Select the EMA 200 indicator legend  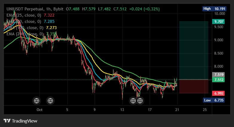32,34
